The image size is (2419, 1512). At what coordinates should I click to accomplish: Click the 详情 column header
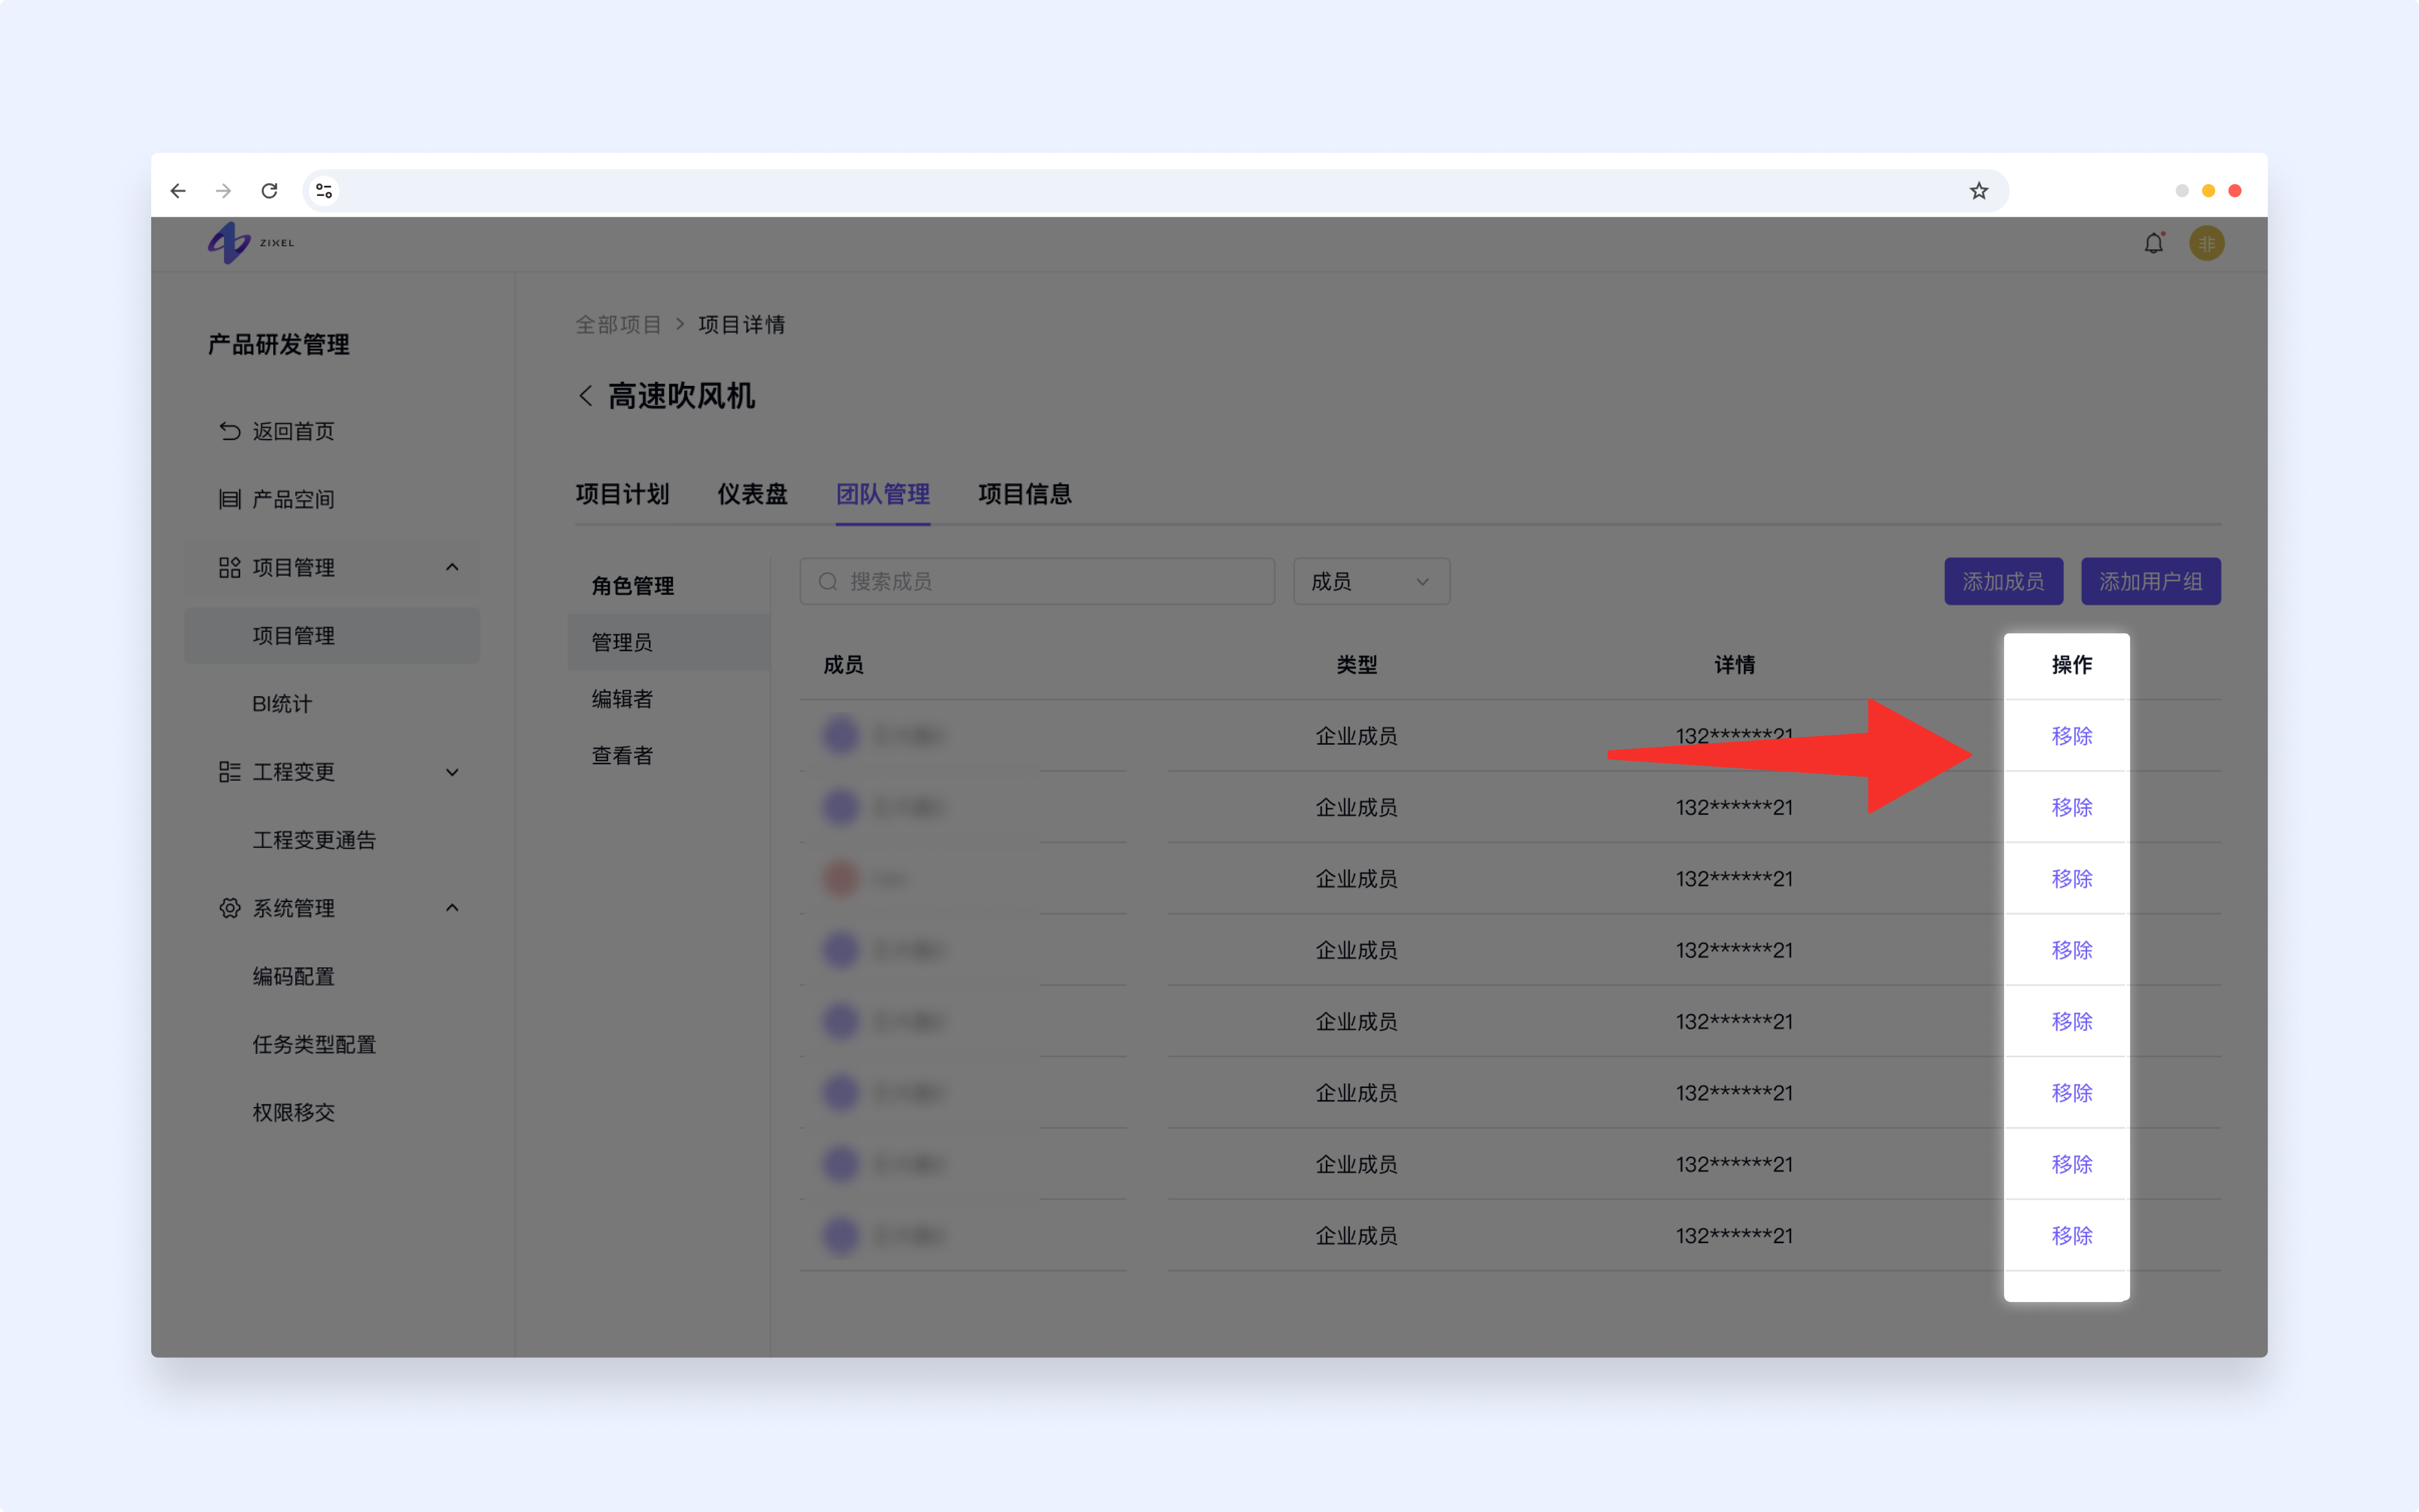click(1734, 665)
